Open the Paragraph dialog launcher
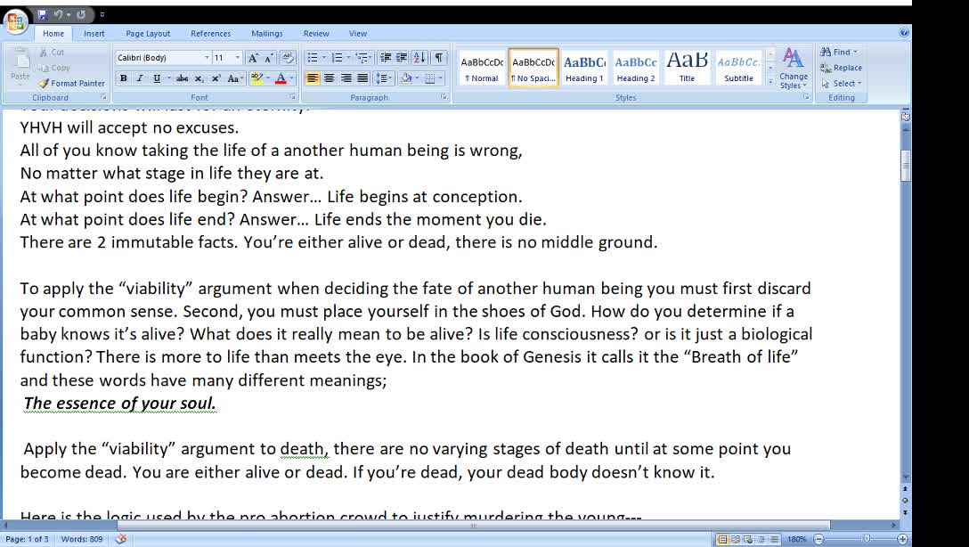Viewport: 969px width, 547px height. coord(444,98)
